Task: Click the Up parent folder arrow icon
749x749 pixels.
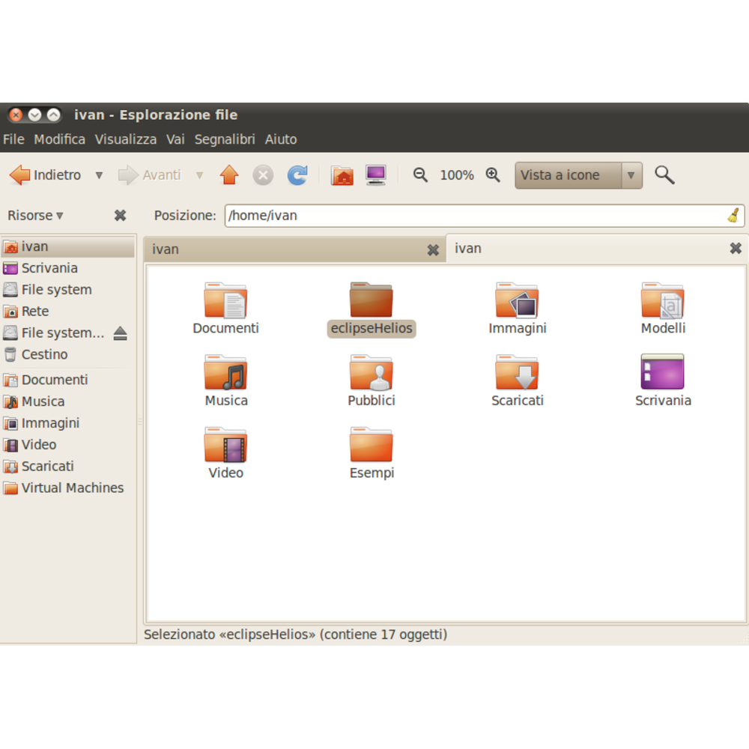Action: [229, 175]
